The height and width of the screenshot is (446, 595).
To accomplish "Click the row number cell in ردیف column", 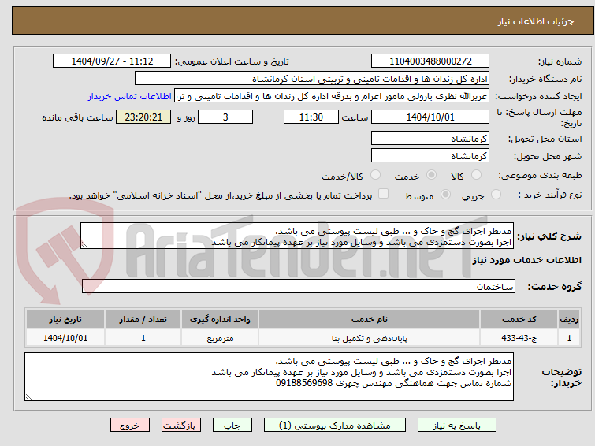I will pyautogui.click(x=569, y=338).
